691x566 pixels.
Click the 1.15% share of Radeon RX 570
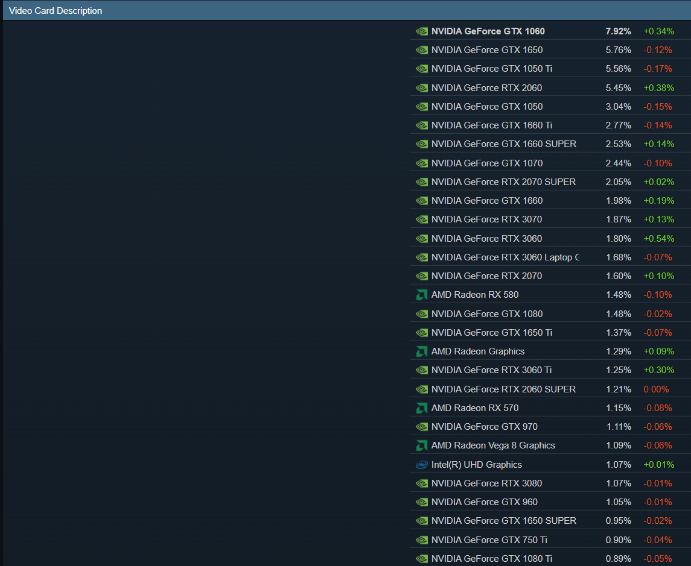point(619,408)
